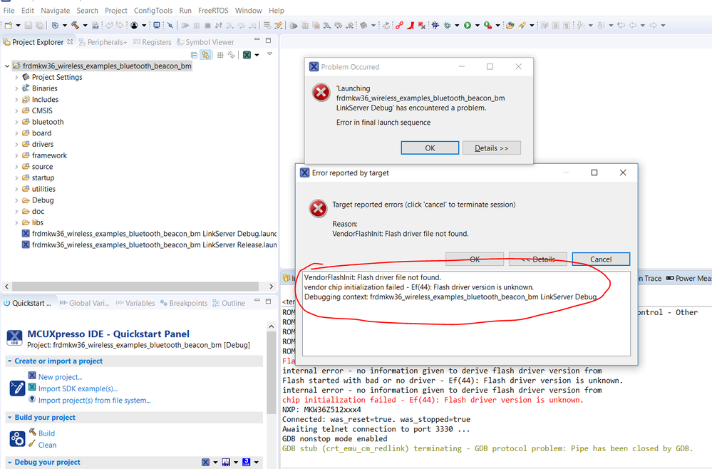Screen dimensions: 712x469
Task: Click the Save toolbar icon
Action: [29, 26]
